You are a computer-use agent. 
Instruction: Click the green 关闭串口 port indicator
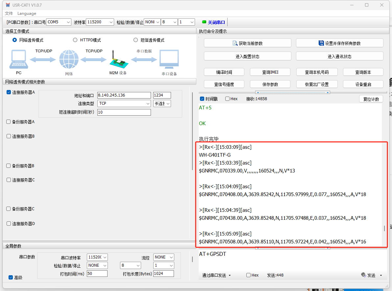pos(204,22)
